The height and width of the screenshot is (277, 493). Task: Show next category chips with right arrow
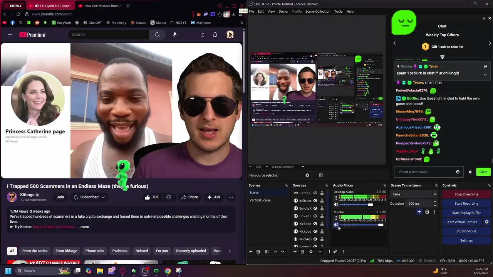229,251
